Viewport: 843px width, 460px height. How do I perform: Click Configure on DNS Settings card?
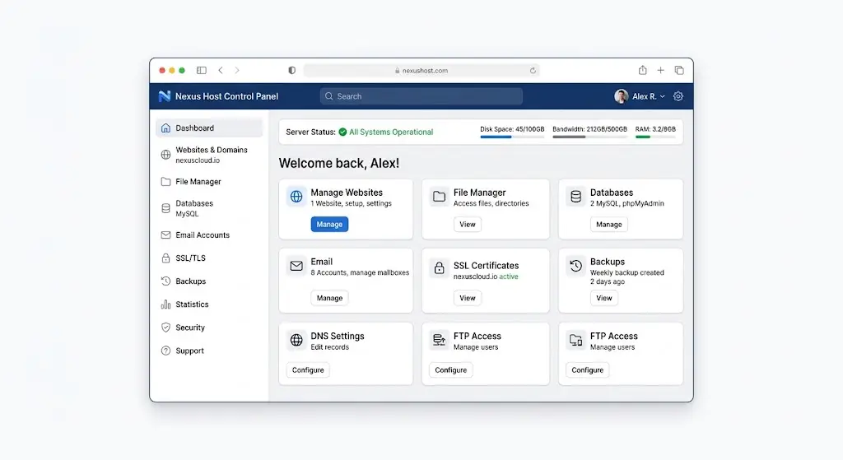[308, 369]
